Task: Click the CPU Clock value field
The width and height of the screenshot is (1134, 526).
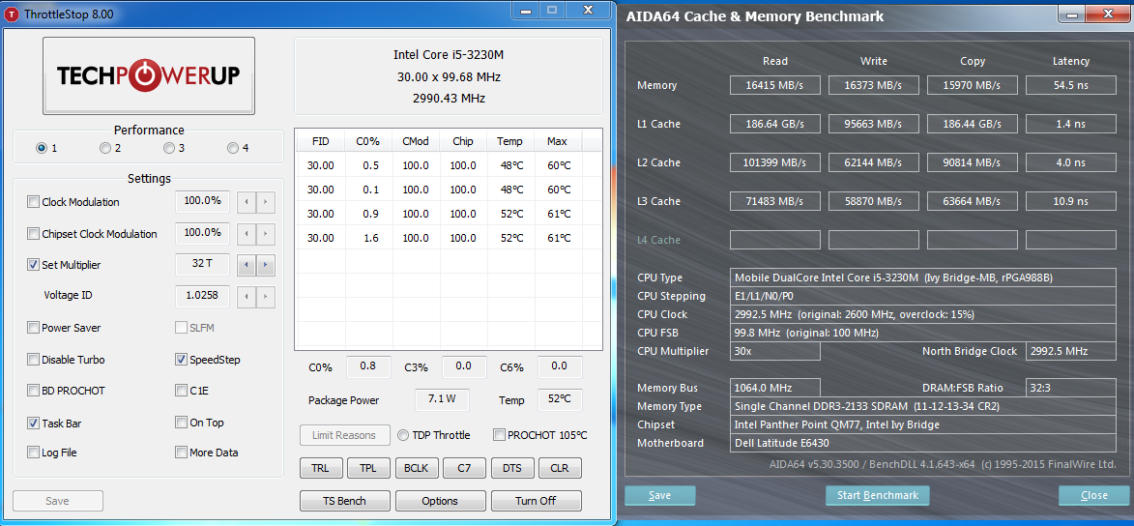Action: tap(923, 315)
